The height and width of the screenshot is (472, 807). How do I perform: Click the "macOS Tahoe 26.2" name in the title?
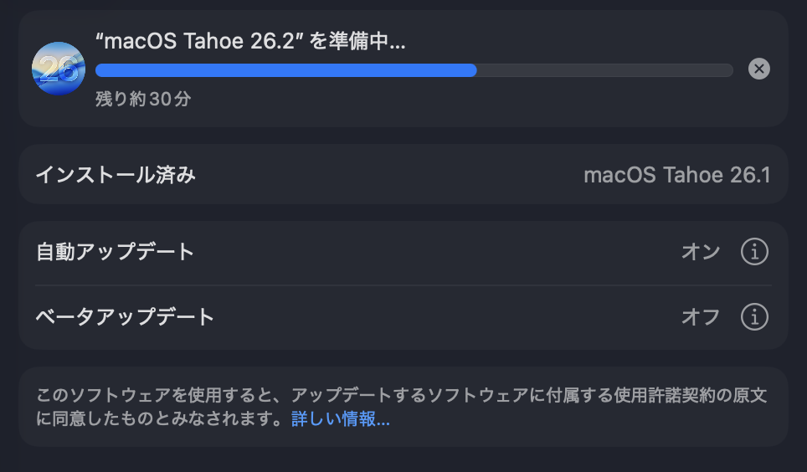199,43
